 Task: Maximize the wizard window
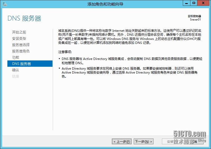(194, 3)
